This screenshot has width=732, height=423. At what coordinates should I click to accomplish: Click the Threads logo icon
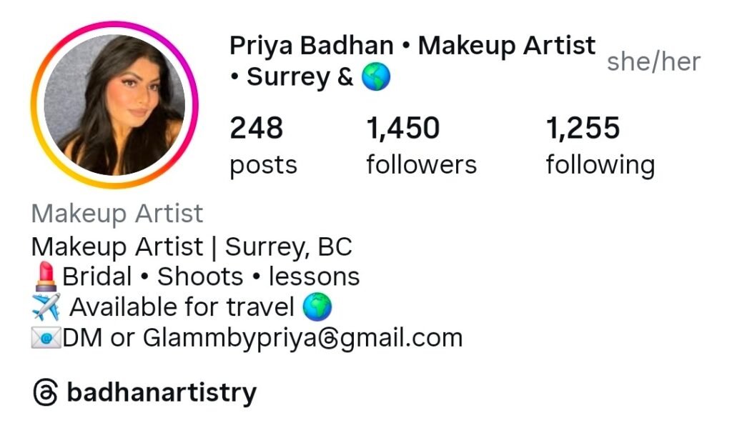(45, 392)
